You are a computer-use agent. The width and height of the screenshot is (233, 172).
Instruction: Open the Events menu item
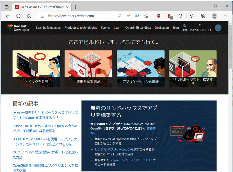click(105, 28)
